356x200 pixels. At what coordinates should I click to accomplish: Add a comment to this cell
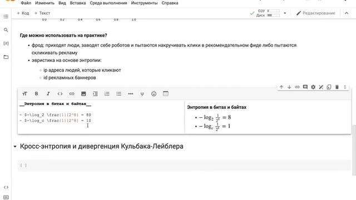(x=305, y=87)
